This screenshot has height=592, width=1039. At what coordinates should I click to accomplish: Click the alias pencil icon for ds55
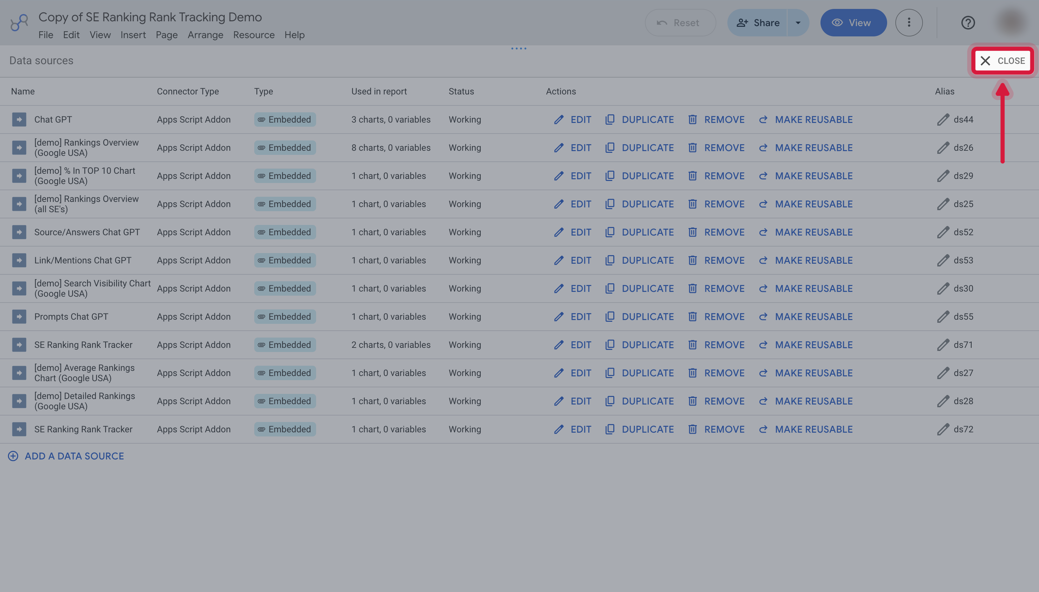[943, 317]
